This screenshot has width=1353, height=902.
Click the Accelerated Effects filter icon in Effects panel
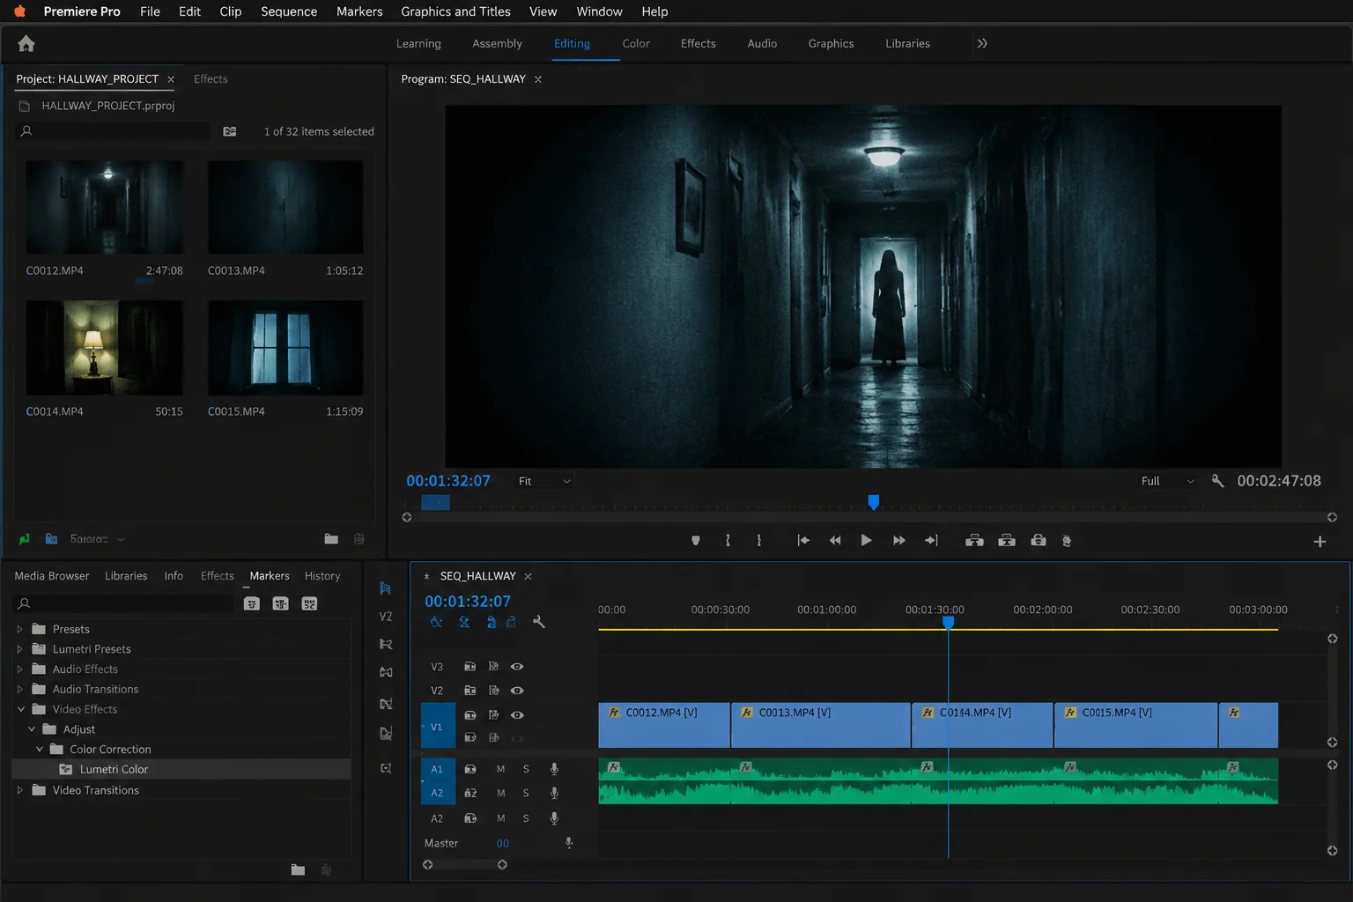click(252, 603)
